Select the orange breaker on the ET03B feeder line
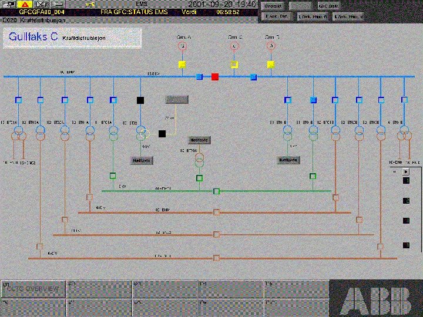The height and width of the screenshot is (317, 423). tap(380, 247)
